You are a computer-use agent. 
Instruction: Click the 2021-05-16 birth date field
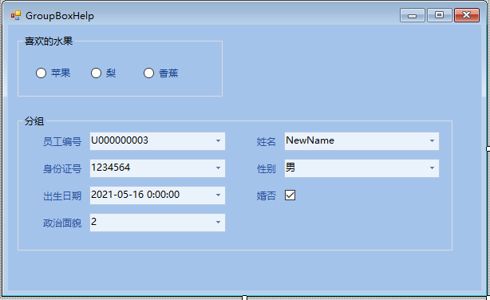[x=152, y=195]
